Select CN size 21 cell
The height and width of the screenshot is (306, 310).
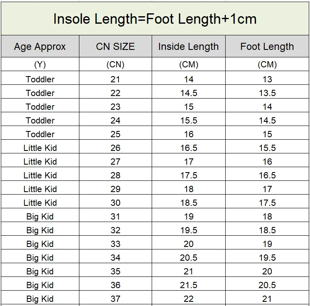click(115, 79)
